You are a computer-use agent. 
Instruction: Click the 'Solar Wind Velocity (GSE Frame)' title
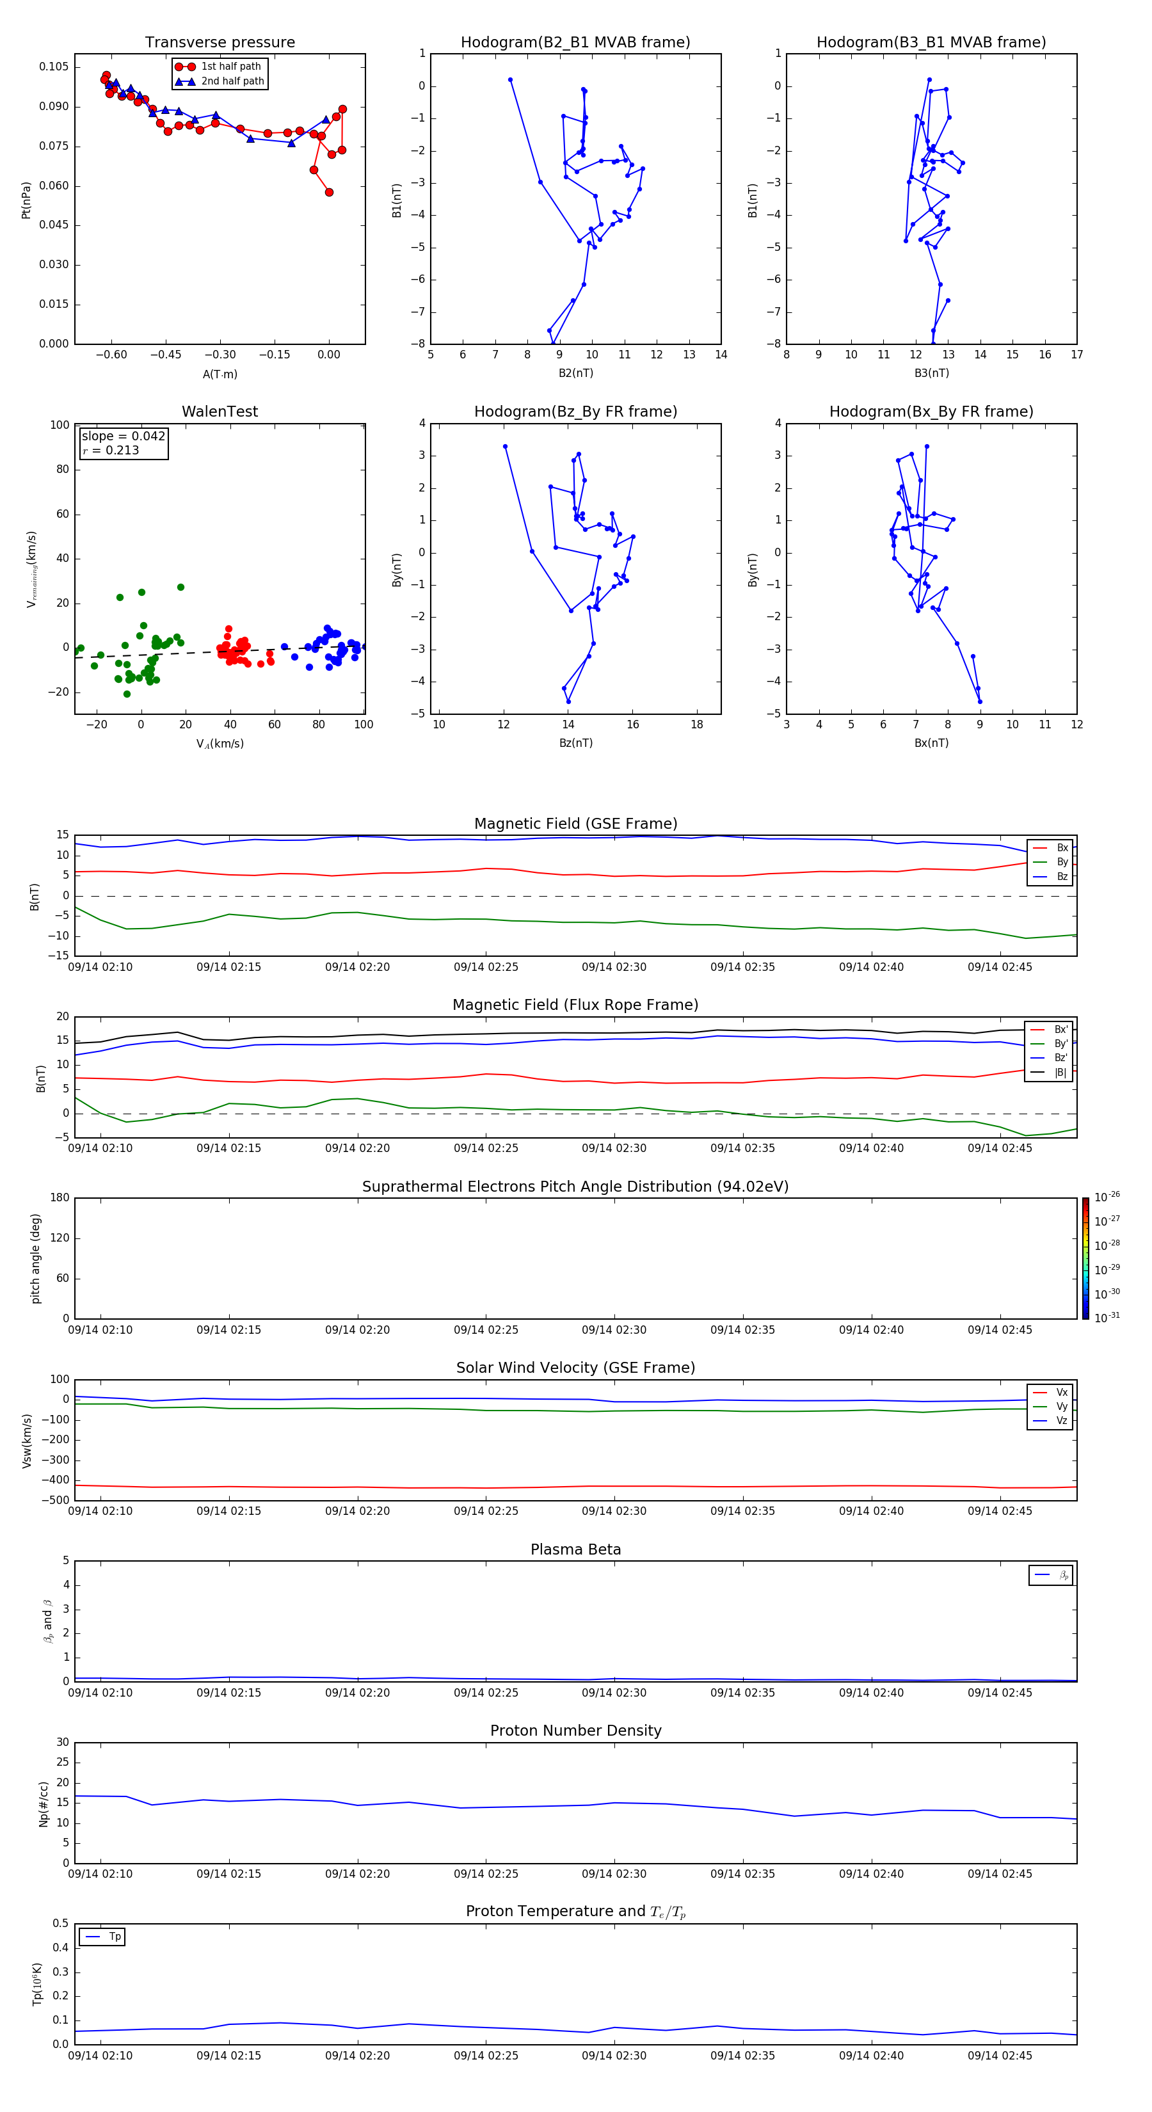(575, 1368)
